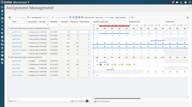
Task: Click Deltek Maconomy breadcrumb title
Action: [15, 2]
